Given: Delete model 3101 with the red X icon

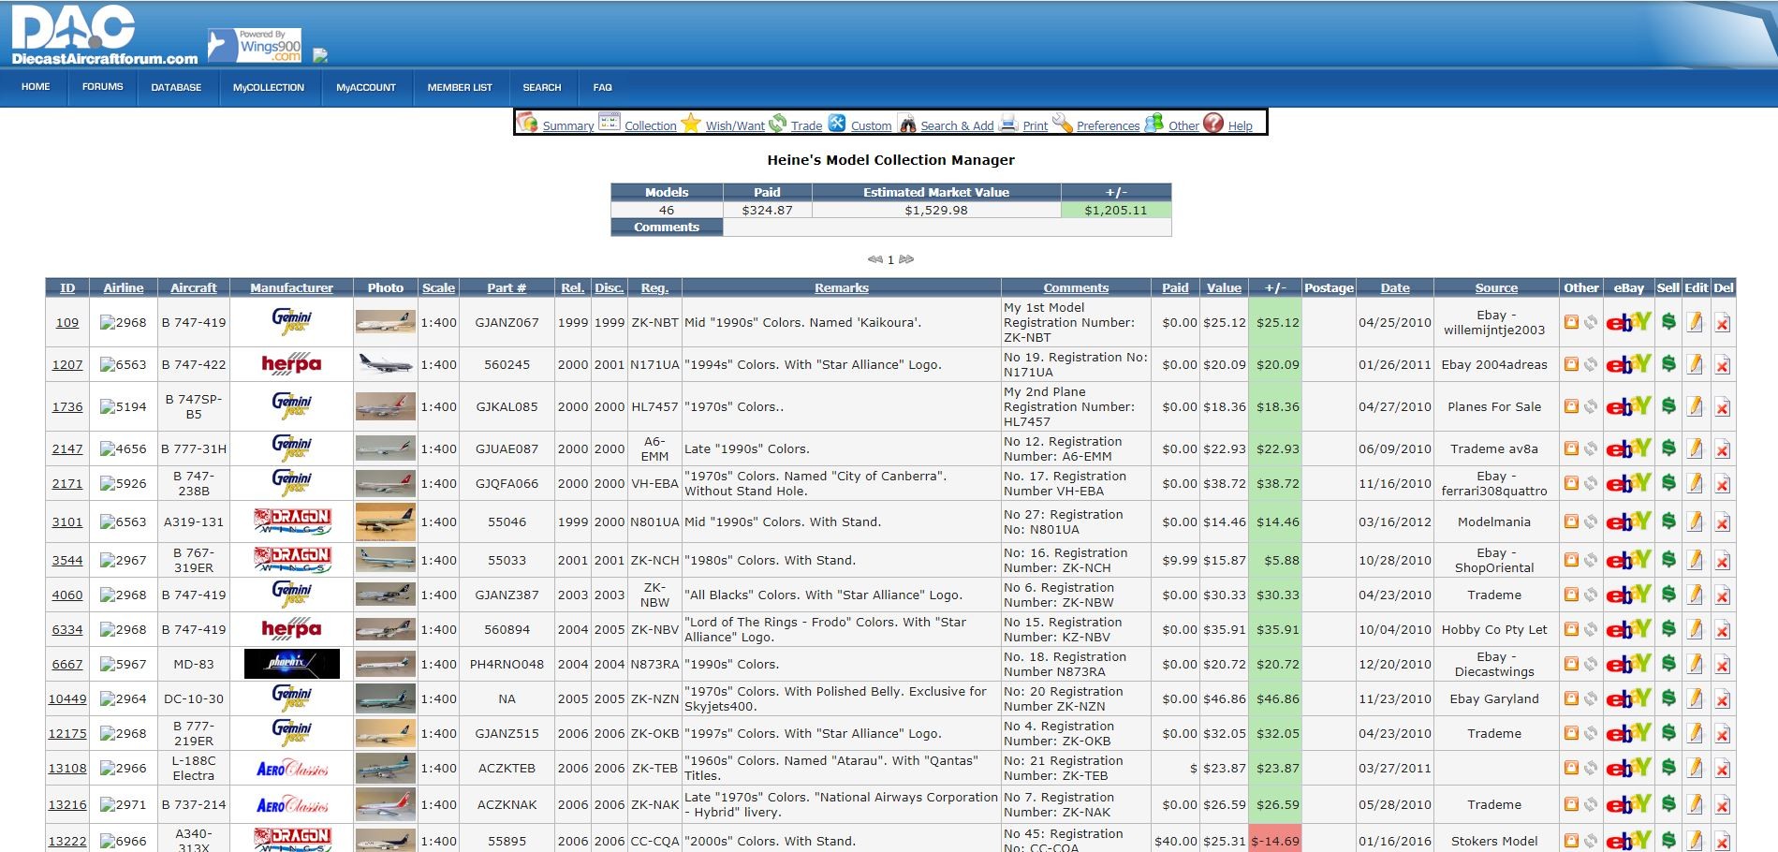Looking at the screenshot, I should point(1723,521).
